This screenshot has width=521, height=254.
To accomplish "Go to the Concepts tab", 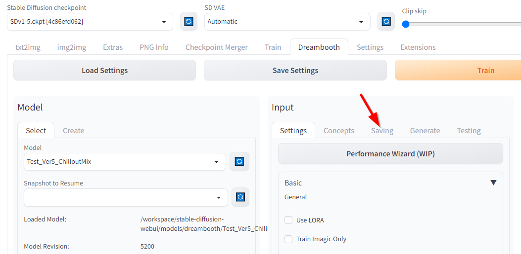I will click(339, 131).
